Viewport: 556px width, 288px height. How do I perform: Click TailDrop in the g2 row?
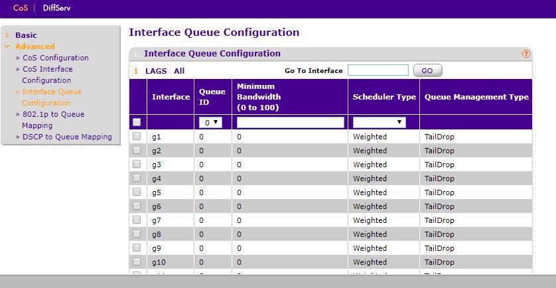pyautogui.click(x=439, y=151)
